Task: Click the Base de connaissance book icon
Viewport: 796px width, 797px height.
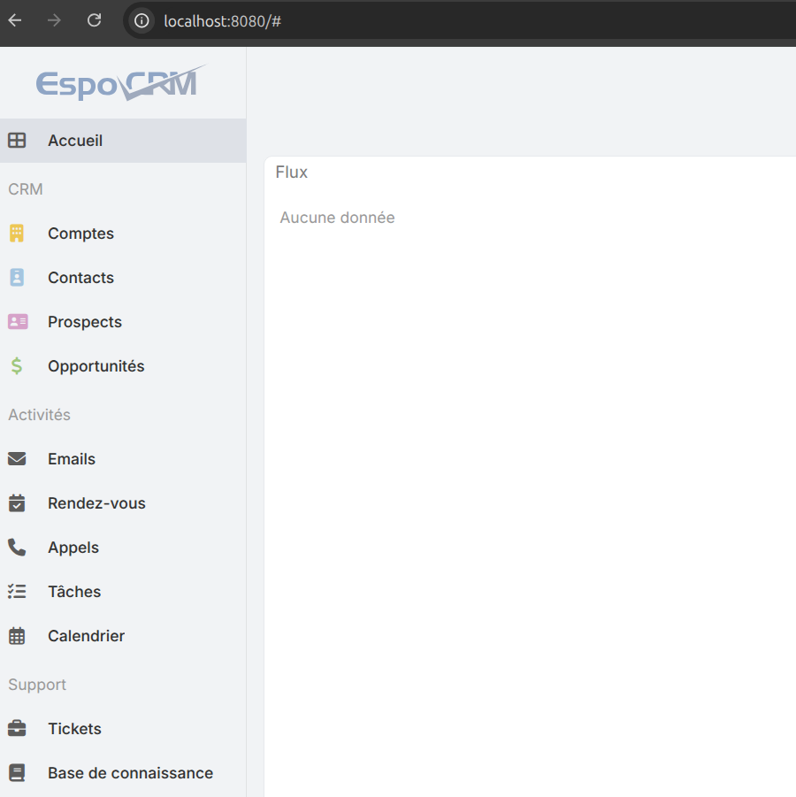Action: 17,773
